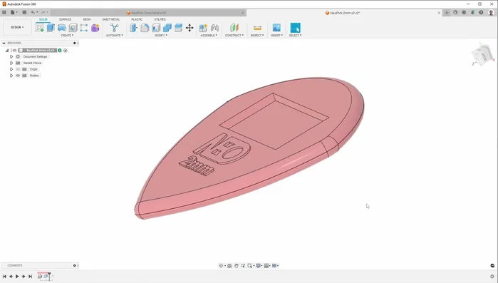
Task: Switch to the Sheet Metal tab
Action: pos(111,19)
